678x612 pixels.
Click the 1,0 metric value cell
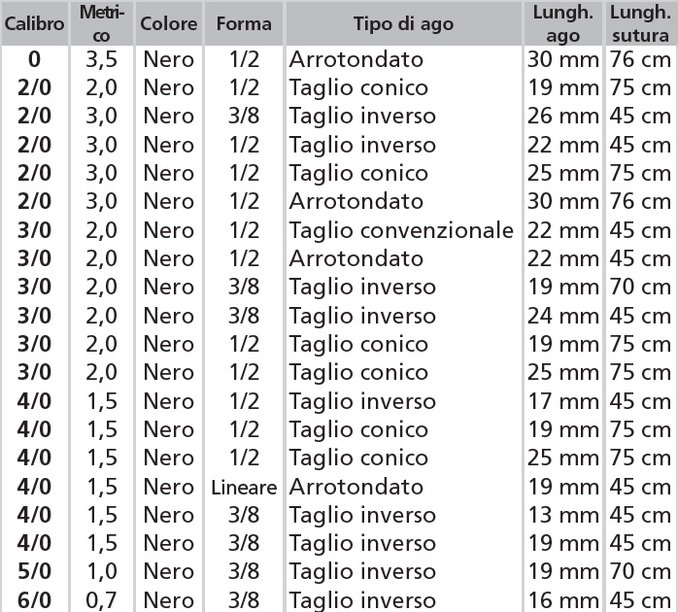pos(101,572)
